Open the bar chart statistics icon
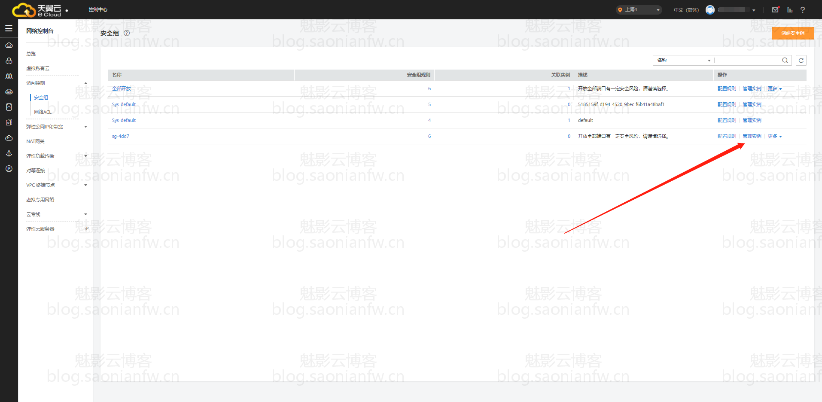Screen dimensions: 822x402 click(x=790, y=9)
